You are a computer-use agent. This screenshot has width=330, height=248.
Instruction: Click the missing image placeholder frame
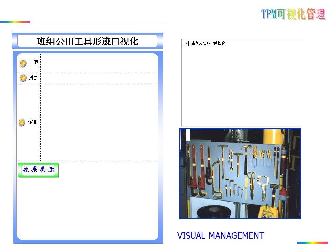tap(241, 83)
